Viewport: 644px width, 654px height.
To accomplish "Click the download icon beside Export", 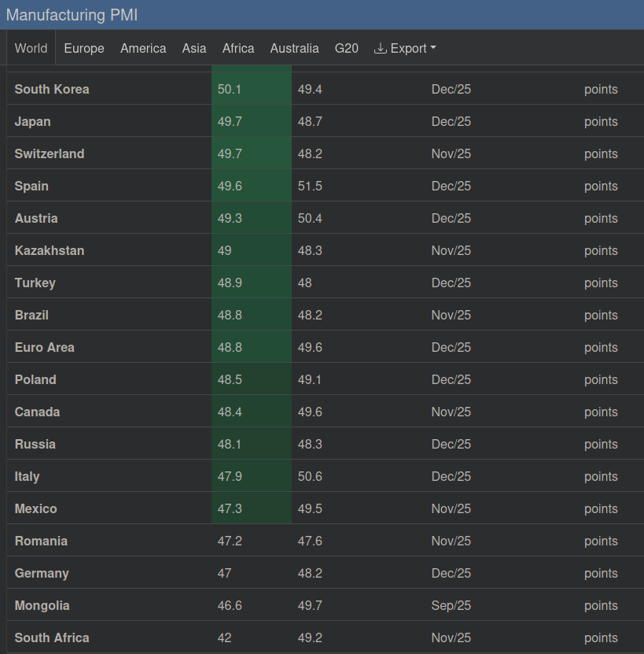I will 381,48.
